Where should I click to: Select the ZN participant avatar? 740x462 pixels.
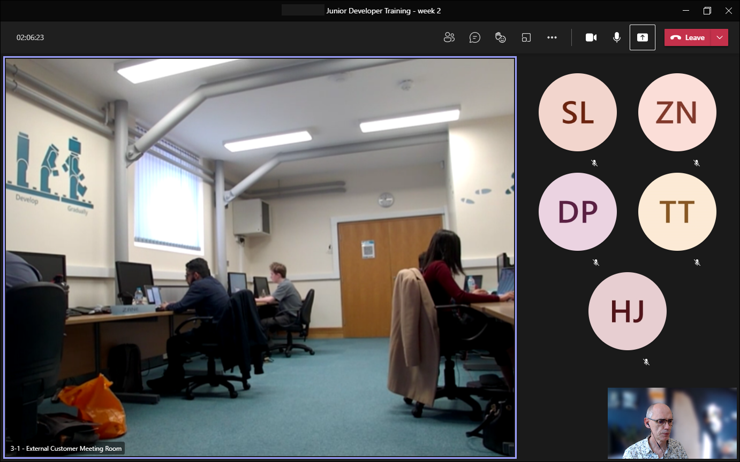(x=677, y=112)
